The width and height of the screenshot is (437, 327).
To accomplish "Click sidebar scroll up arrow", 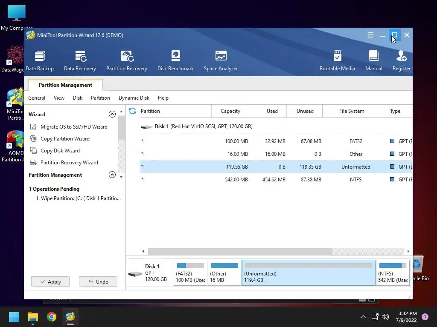I will point(121,112).
